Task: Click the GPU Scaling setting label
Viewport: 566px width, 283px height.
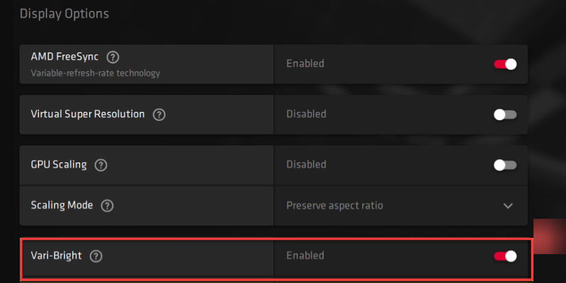Action: click(x=59, y=165)
